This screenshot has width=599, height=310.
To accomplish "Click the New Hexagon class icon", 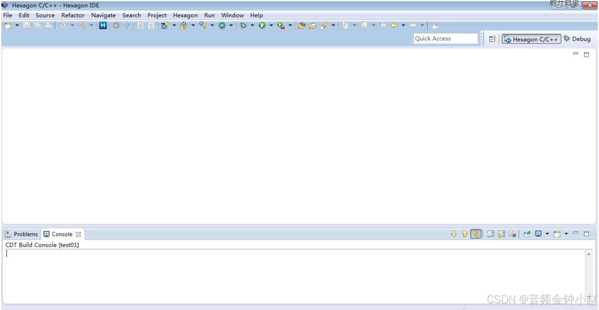I will pos(203,26).
